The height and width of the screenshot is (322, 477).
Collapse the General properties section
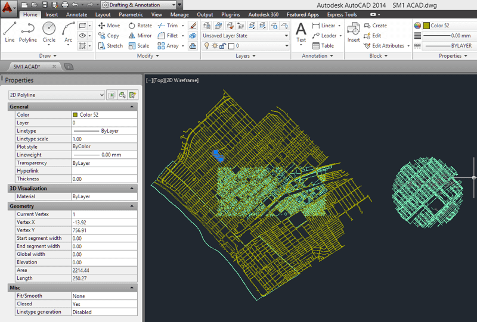(132, 107)
